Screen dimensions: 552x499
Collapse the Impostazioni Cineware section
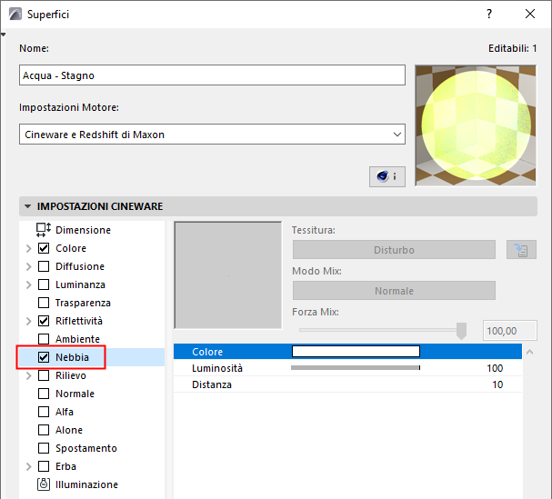pyautogui.click(x=27, y=206)
